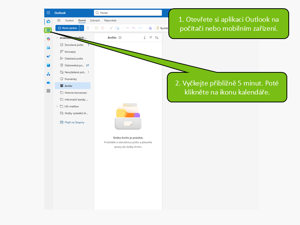Open the People contacts icon
The height and width of the screenshot is (225, 300).
click(x=48, y=48)
